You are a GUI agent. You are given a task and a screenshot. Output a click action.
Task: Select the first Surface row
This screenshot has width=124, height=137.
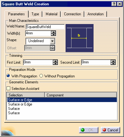pyautogui.click(x=62, y=109)
